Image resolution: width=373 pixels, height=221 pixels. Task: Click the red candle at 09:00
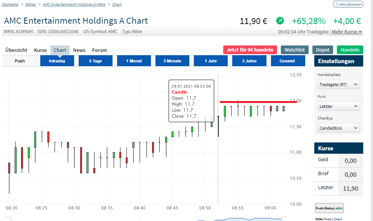click(x=271, y=109)
